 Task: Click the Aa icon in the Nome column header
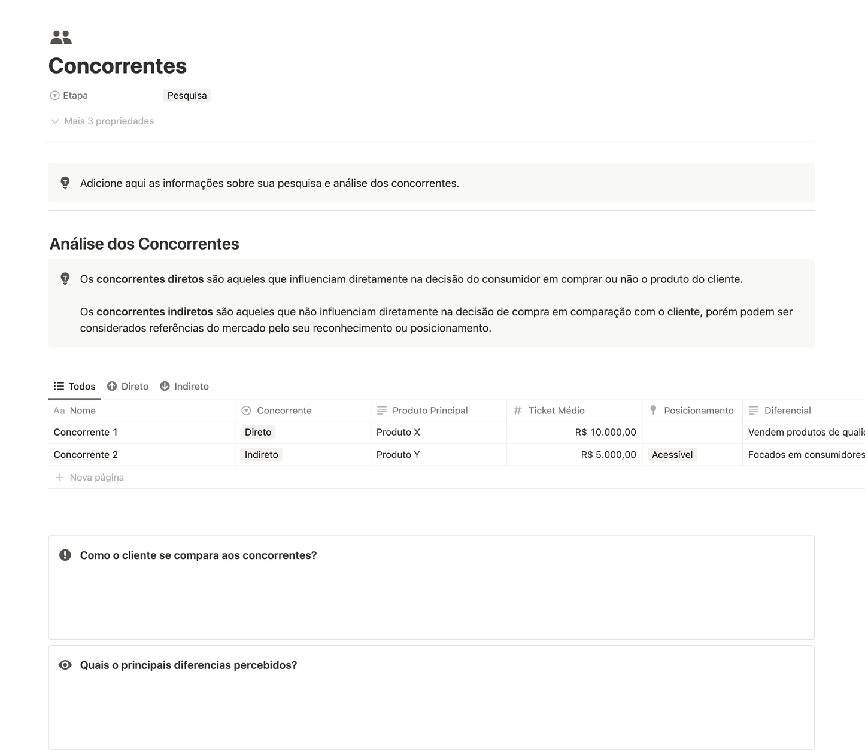pyautogui.click(x=59, y=411)
